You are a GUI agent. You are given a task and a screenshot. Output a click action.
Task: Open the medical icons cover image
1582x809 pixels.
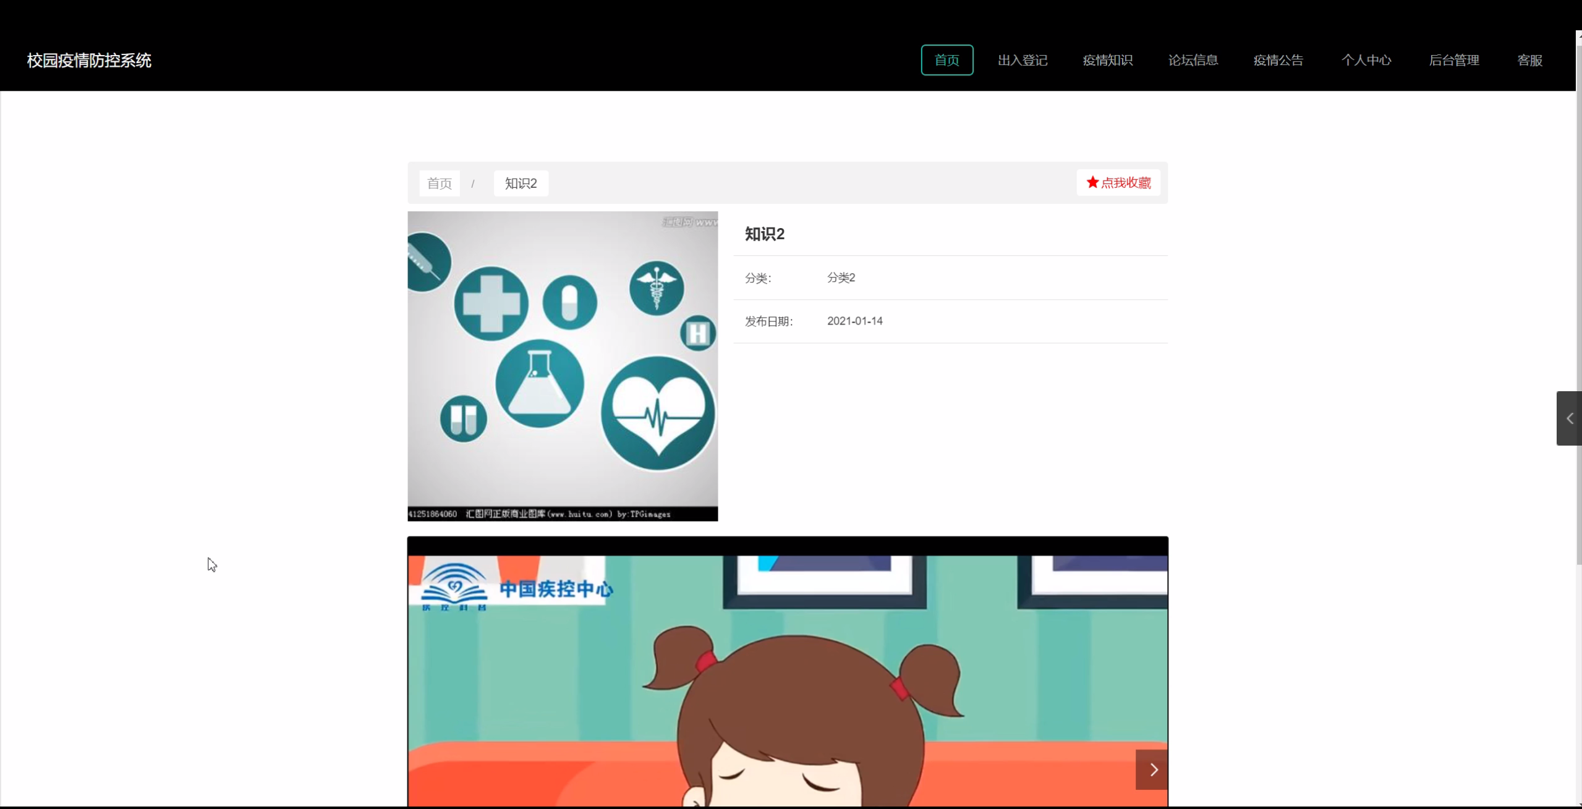pos(563,366)
